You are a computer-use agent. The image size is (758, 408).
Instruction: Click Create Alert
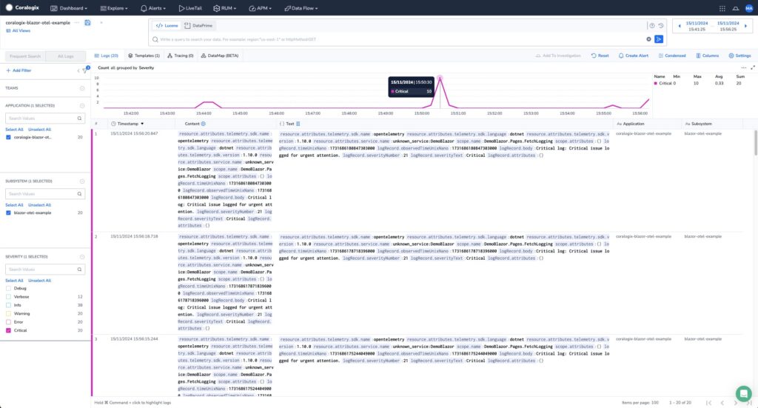[x=634, y=56]
